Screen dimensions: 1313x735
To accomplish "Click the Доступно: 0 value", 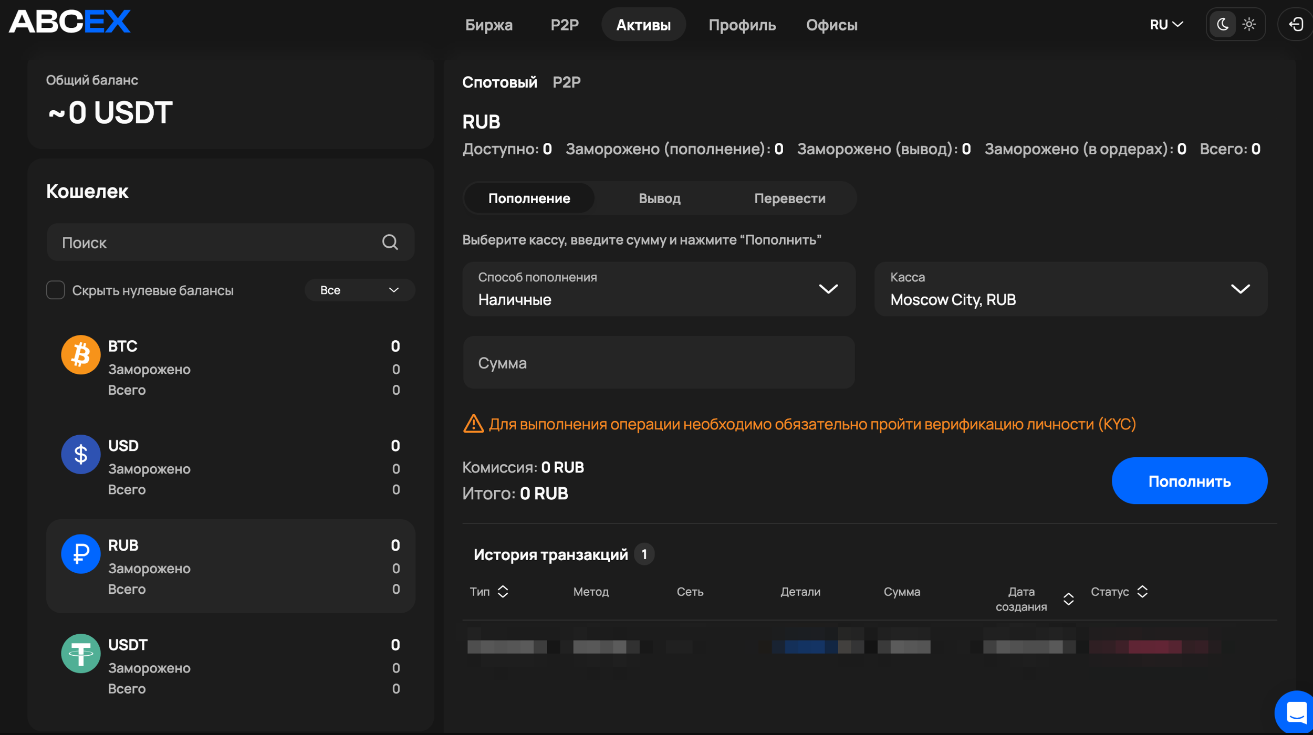I will (x=547, y=149).
